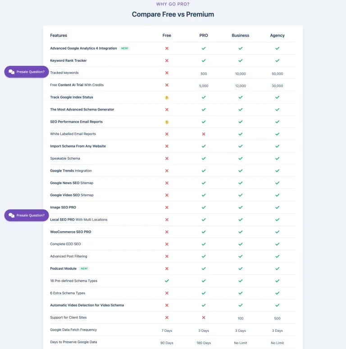Click yellow warning icon for SEO Performance Email Reports
The height and width of the screenshot is (349, 346).
point(167,122)
